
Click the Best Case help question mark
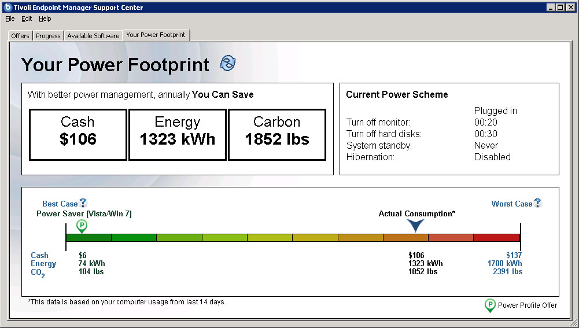point(83,203)
